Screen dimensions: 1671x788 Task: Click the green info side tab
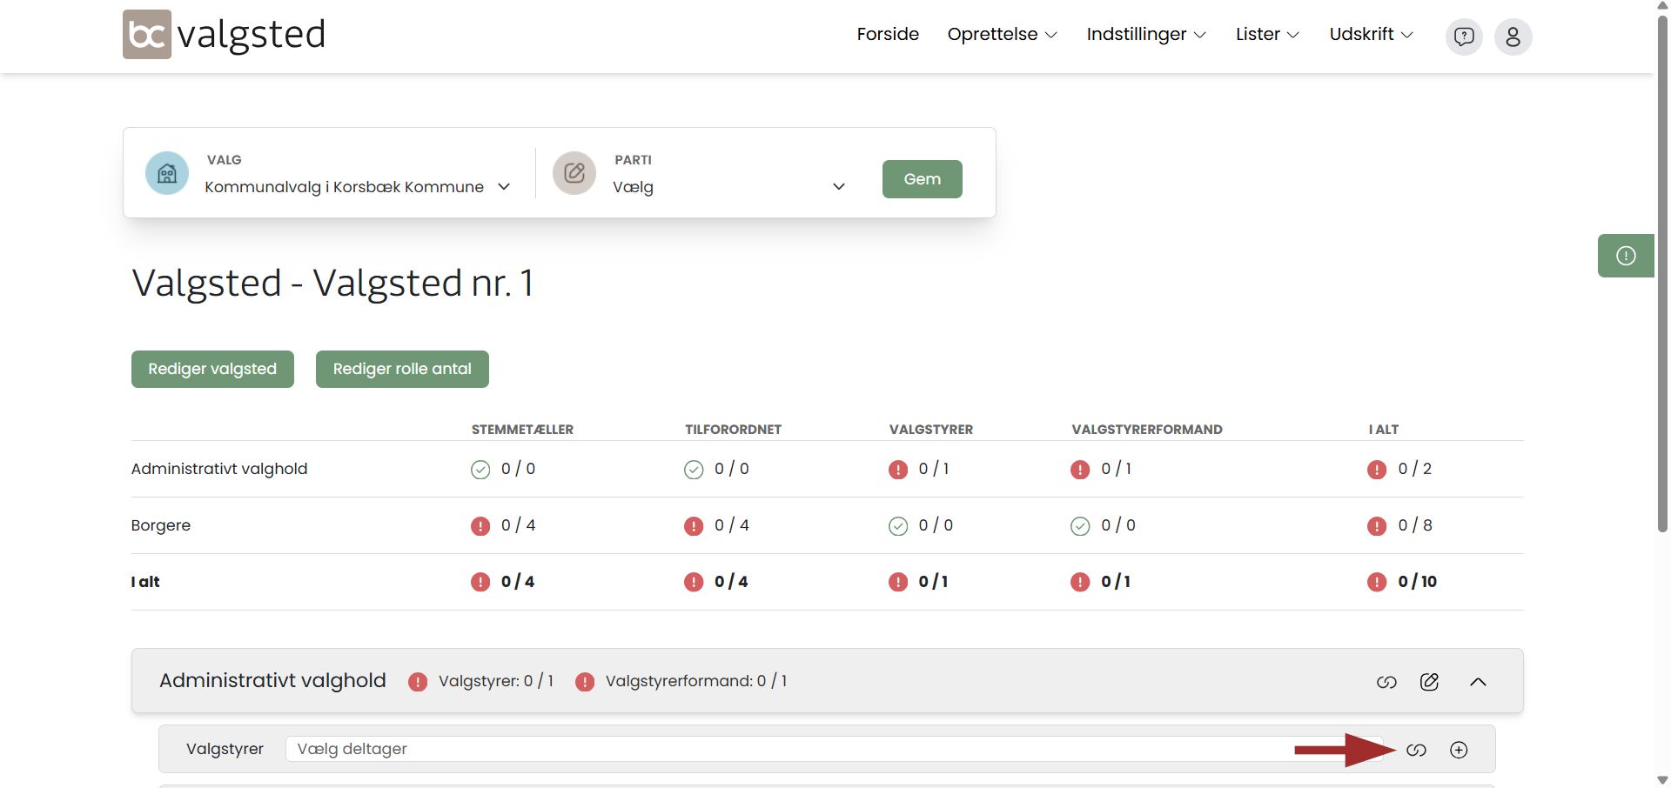click(x=1625, y=256)
